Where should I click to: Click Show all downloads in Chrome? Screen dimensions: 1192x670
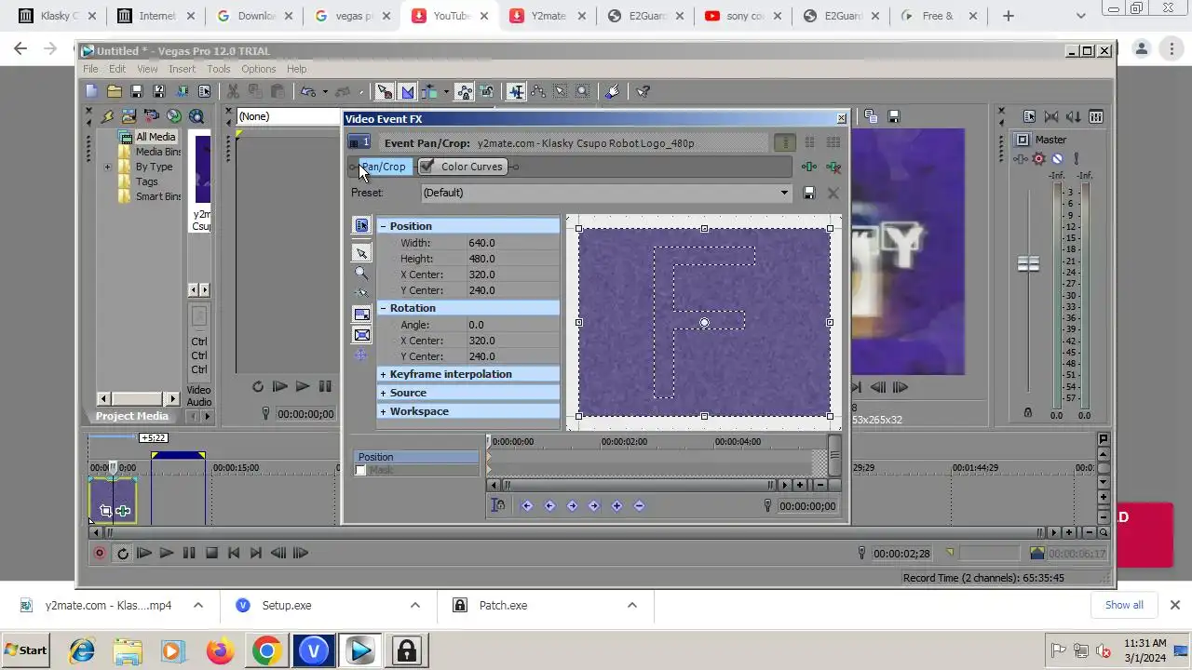pyautogui.click(x=1124, y=605)
